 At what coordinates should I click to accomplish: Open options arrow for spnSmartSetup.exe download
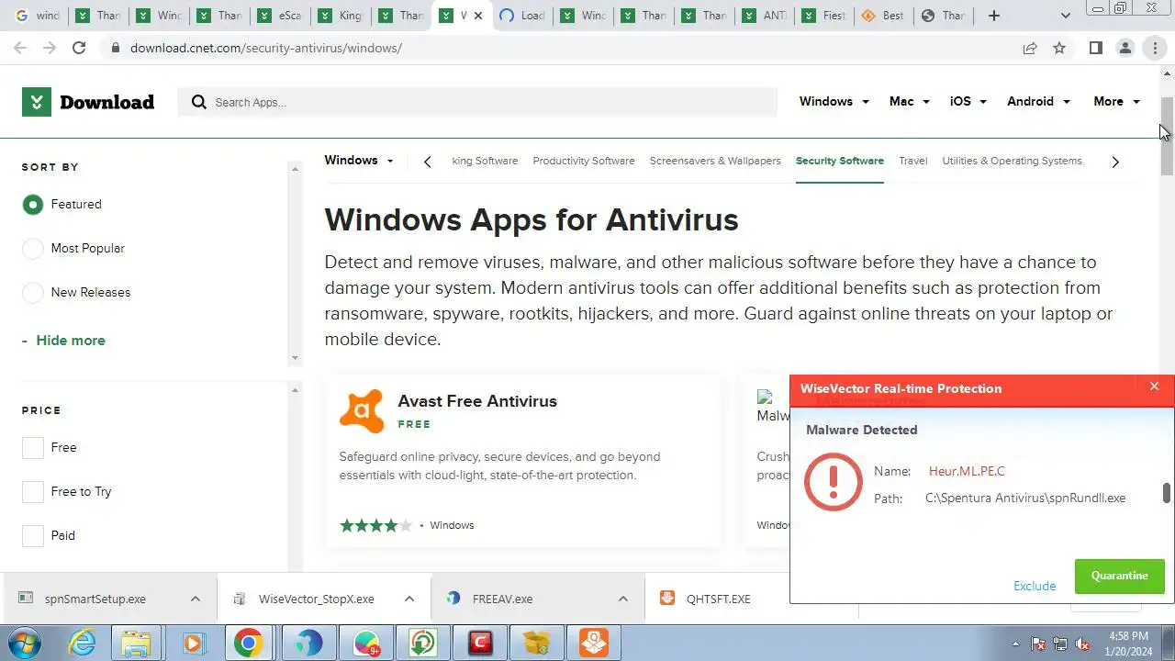point(195,599)
